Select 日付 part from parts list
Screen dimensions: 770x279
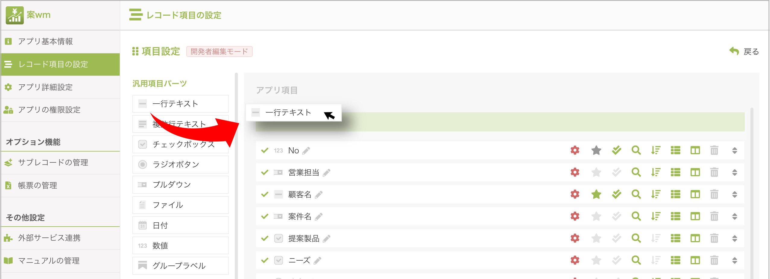coord(180,225)
